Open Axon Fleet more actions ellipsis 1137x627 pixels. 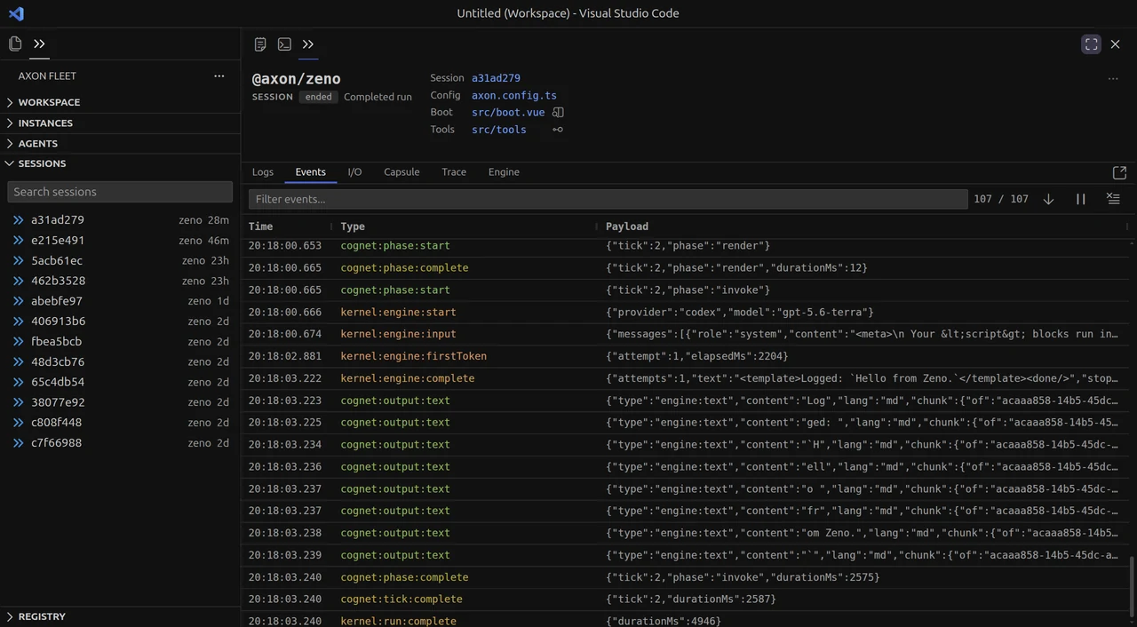coord(219,76)
